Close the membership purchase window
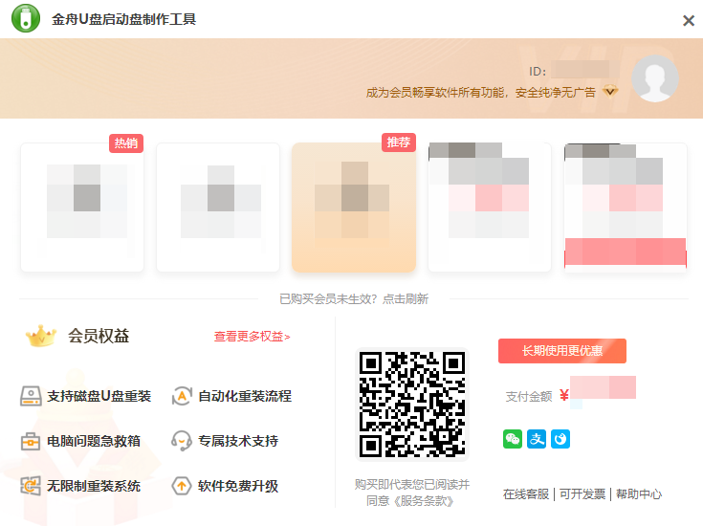This screenshot has width=703, height=526. [x=689, y=21]
